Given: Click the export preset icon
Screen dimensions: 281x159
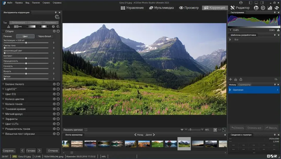Looking at the screenshot, I should point(241,79).
